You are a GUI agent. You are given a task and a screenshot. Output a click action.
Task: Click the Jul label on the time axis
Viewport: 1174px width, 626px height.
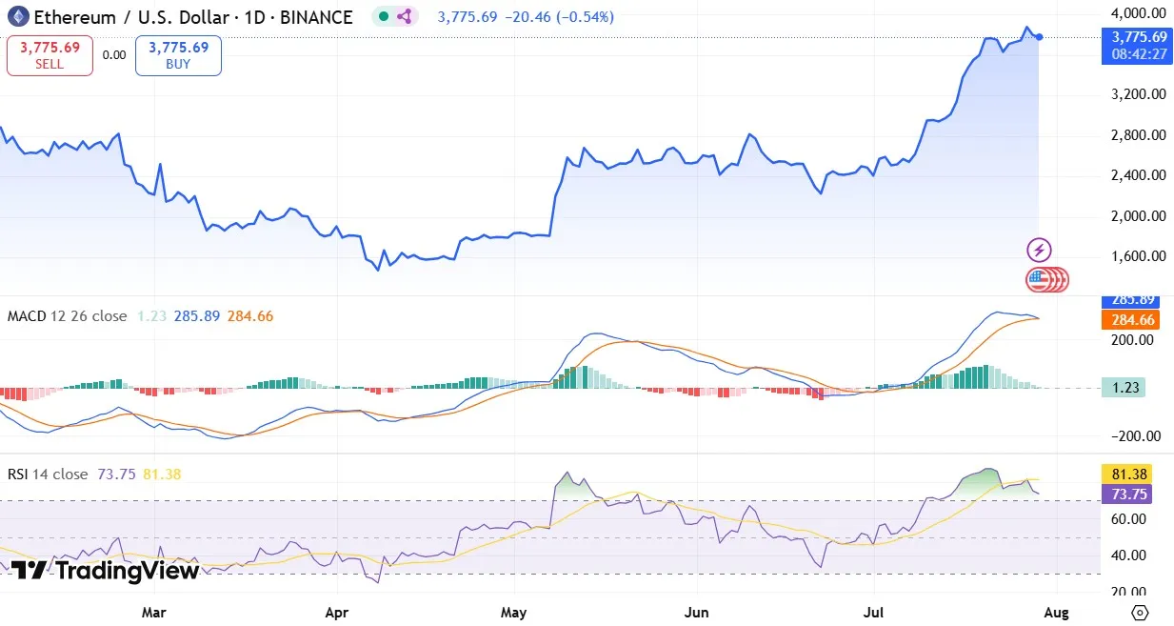pyautogui.click(x=873, y=613)
